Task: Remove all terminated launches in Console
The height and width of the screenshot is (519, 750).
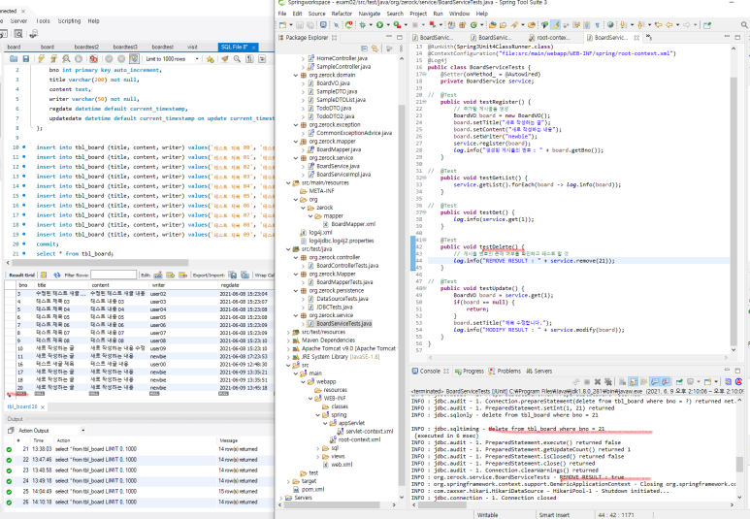Action: (x=608, y=381)
